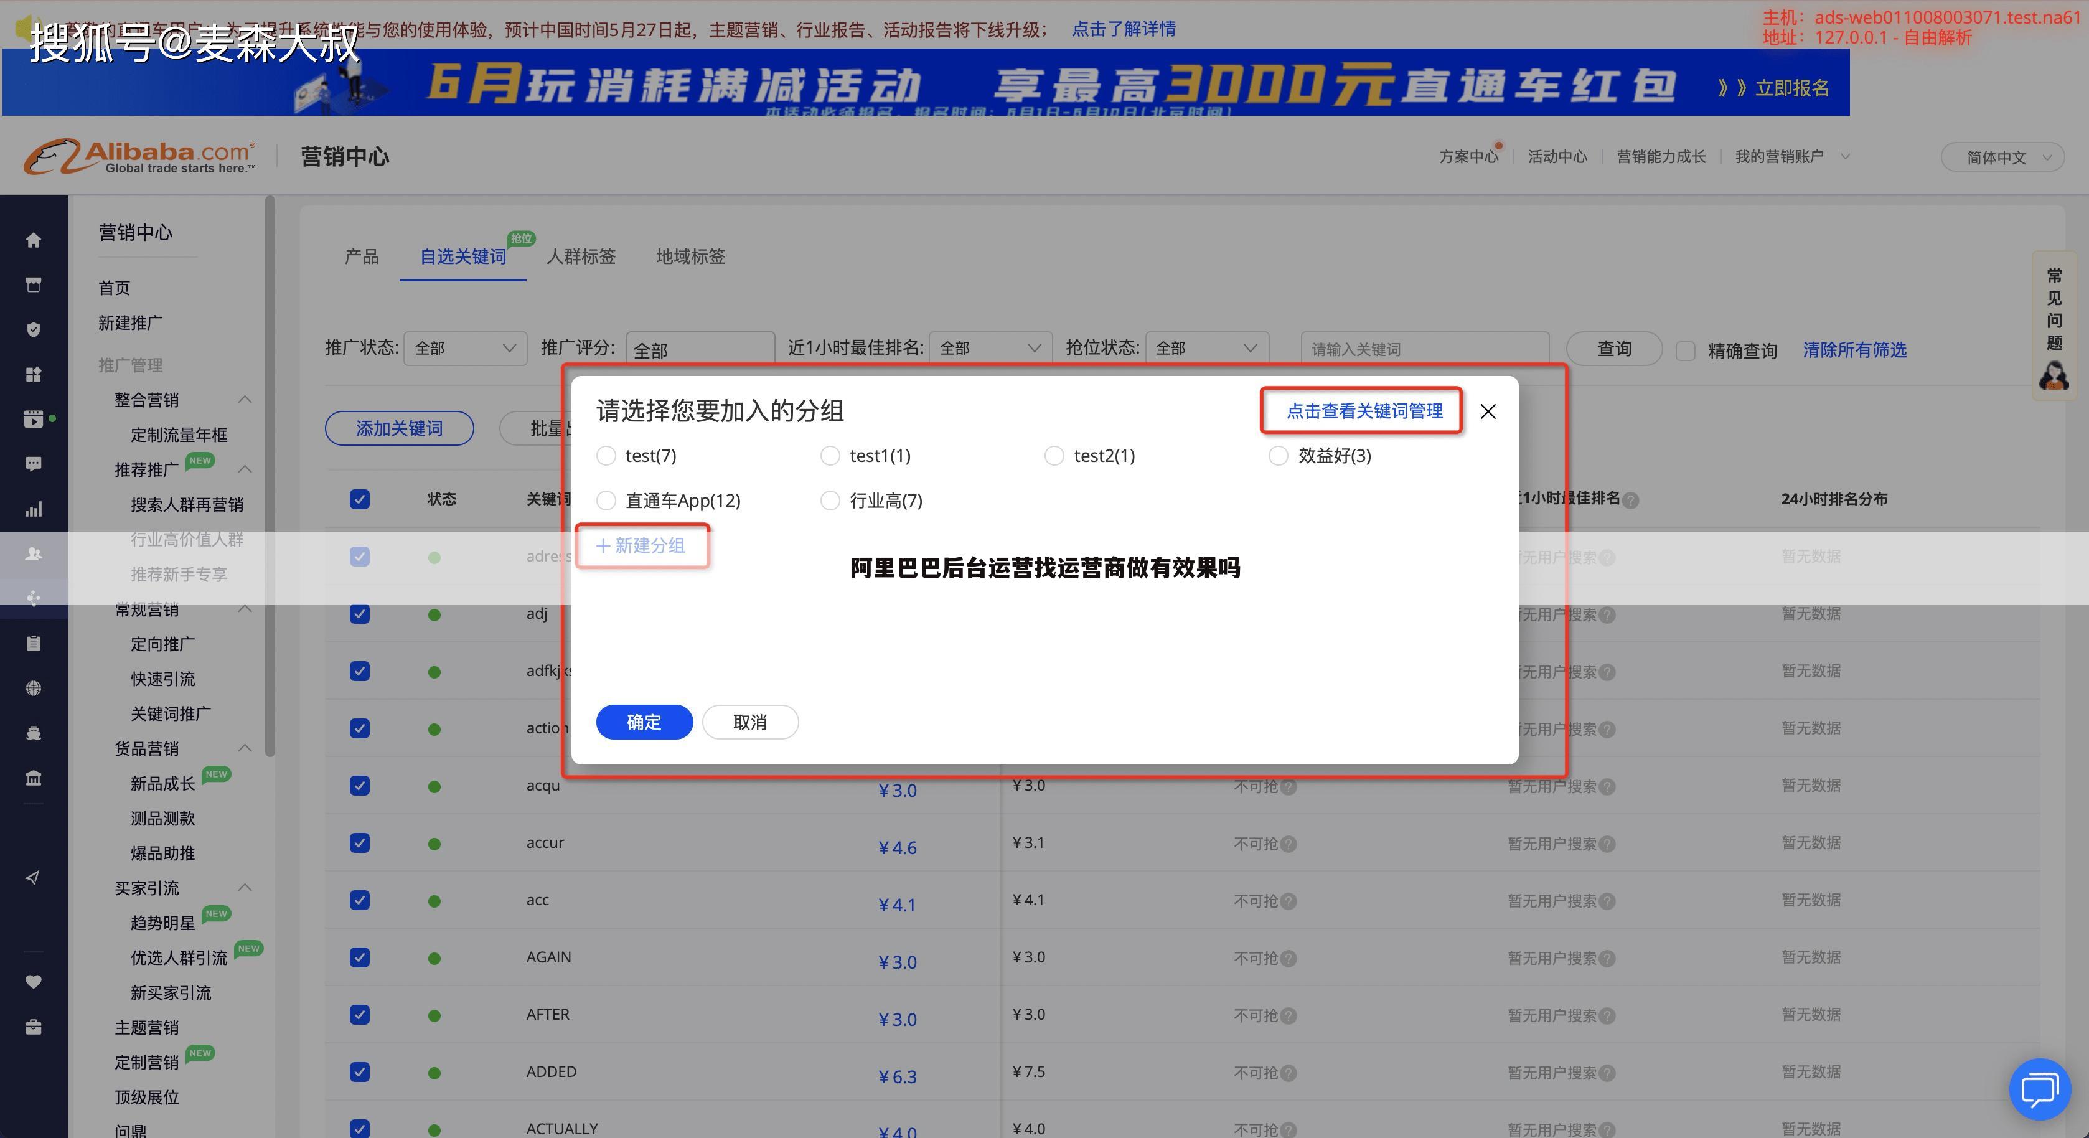This screenshot has height=1138, width=2089.
Task: Switch to the 地域标签 tab
Action: [690, 256]
